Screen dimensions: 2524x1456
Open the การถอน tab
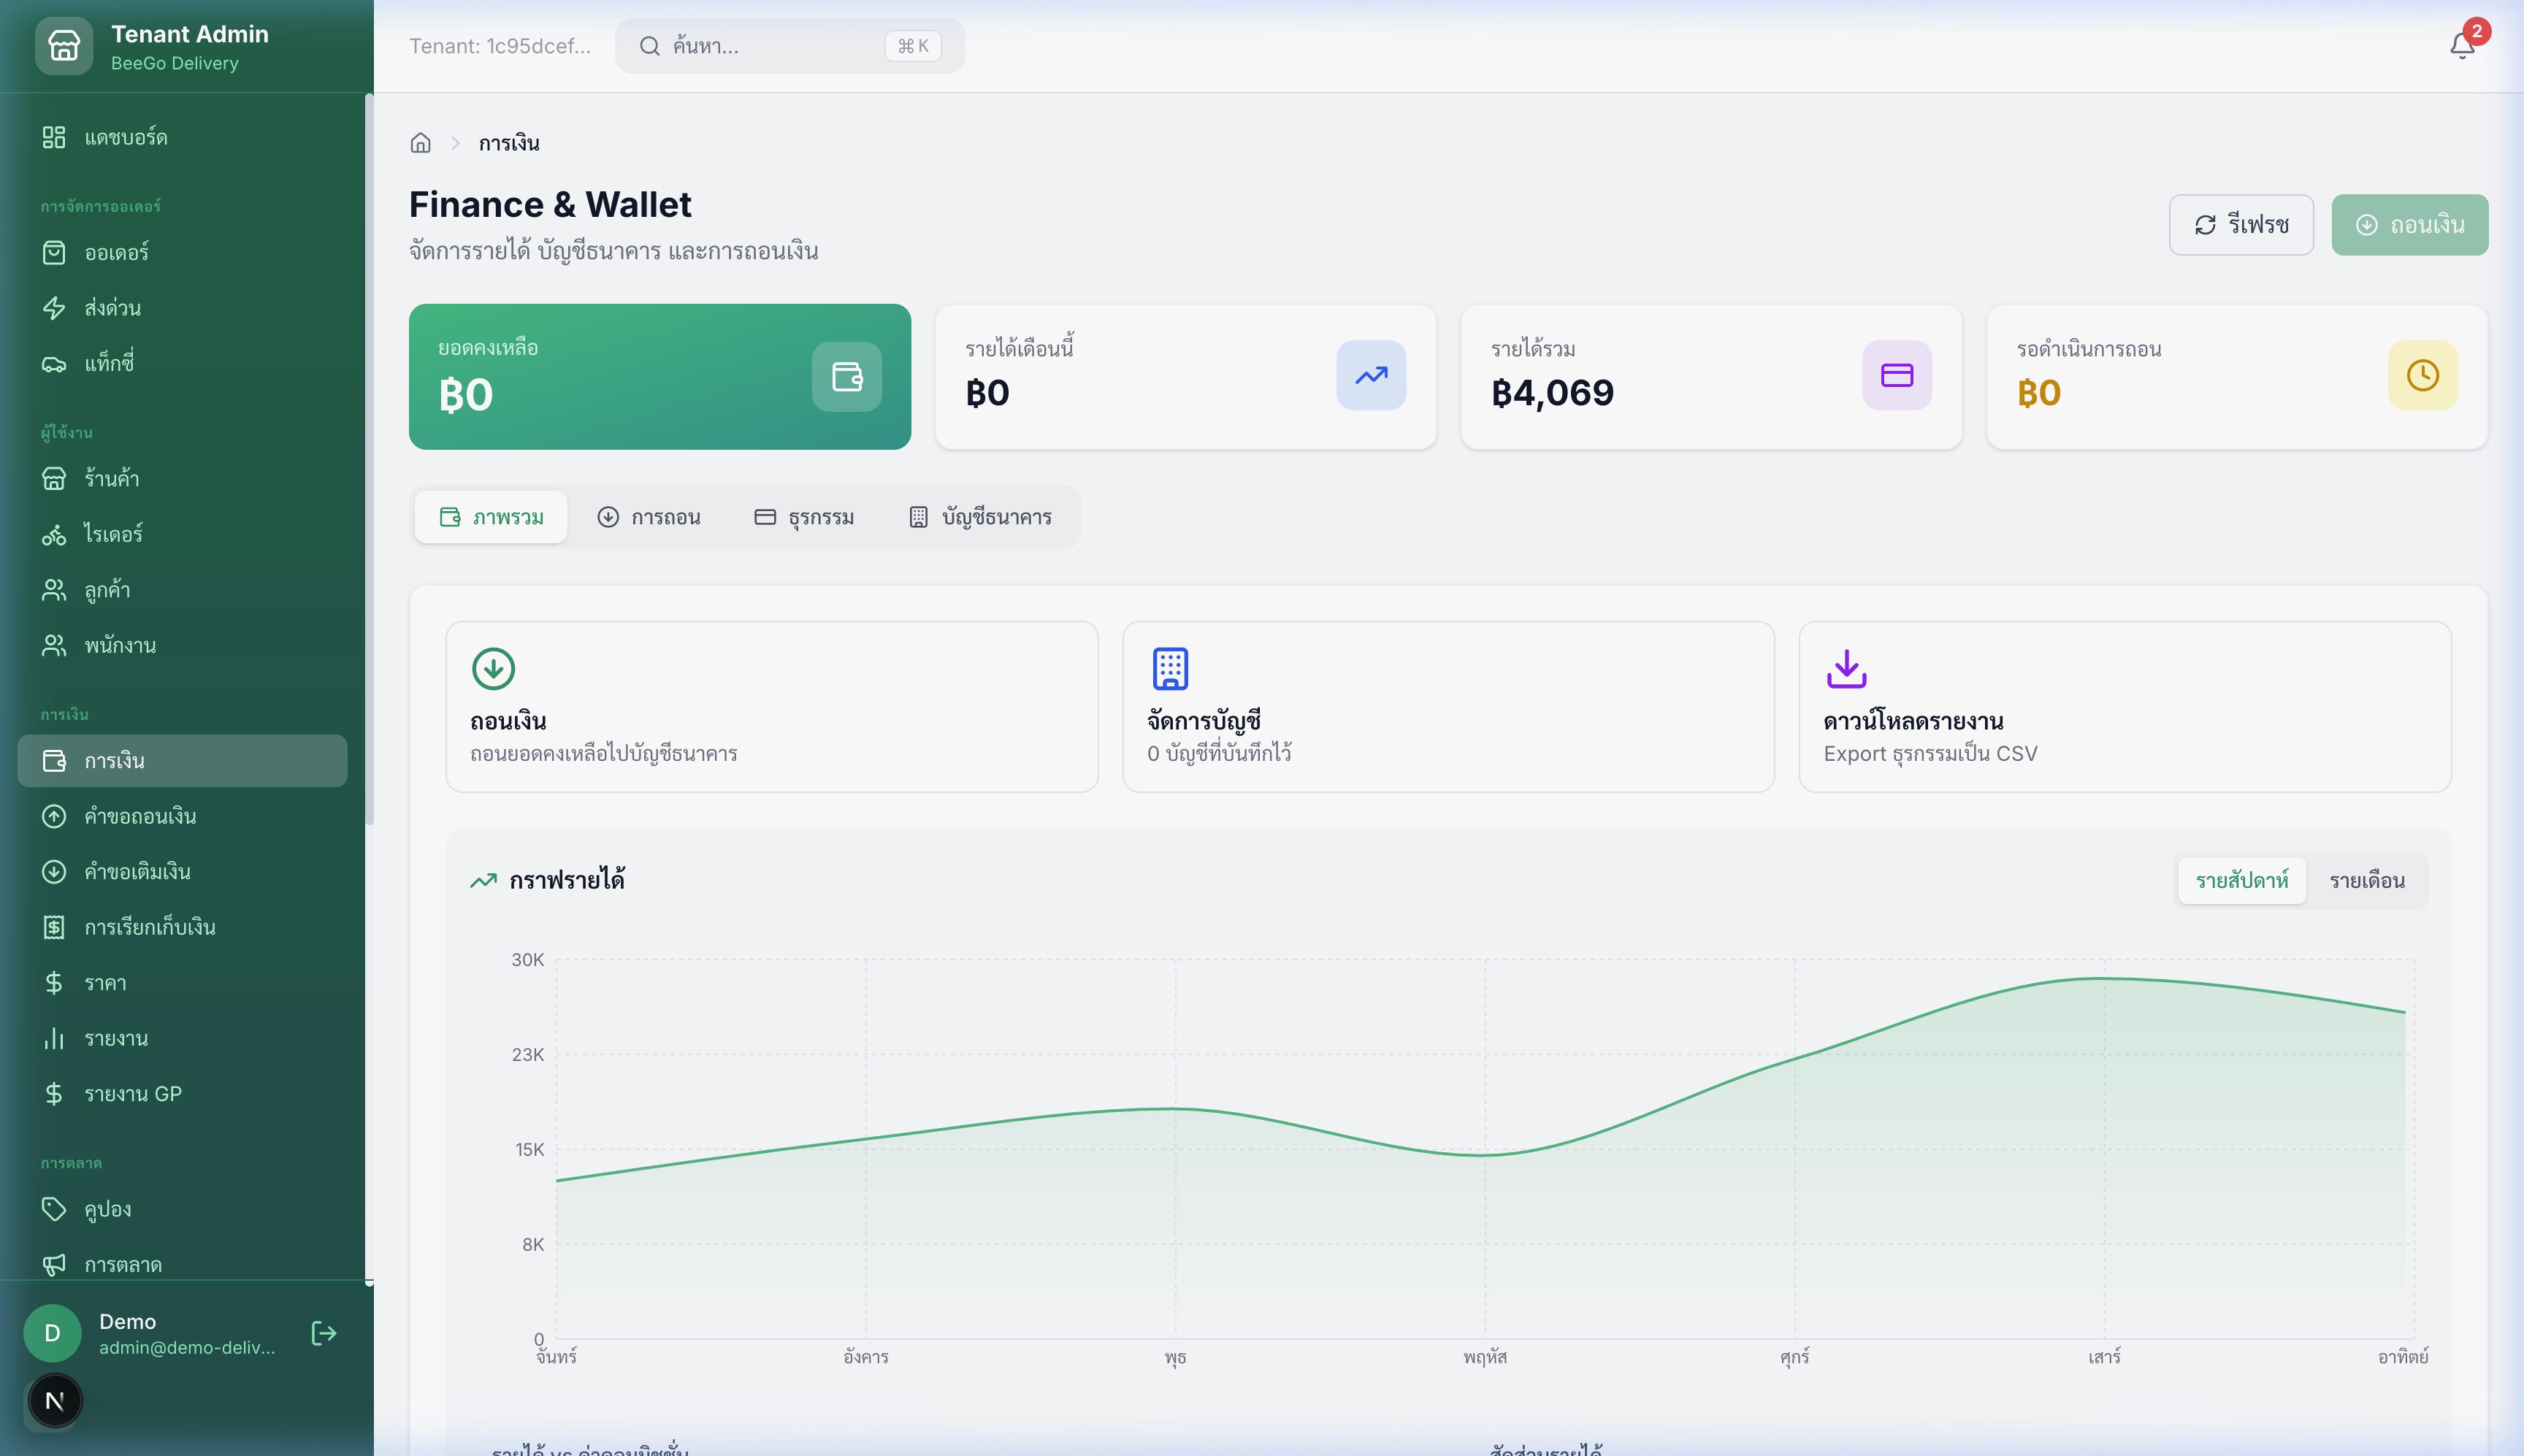coord(649,517)
